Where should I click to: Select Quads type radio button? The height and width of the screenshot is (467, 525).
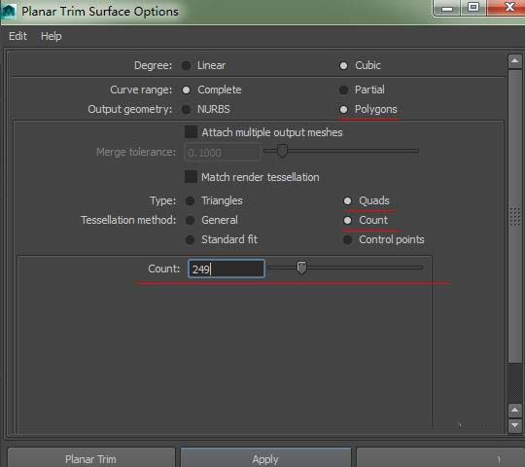347,200
